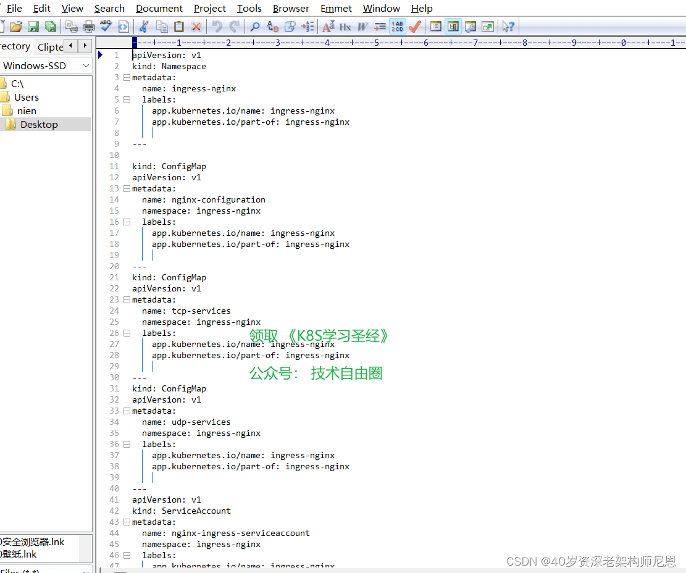Image resolution: width=686 pixels, height=573 pixels.
Task: Select 安全浏览器.lnk in the file list
Action: (x=33, y=542)
